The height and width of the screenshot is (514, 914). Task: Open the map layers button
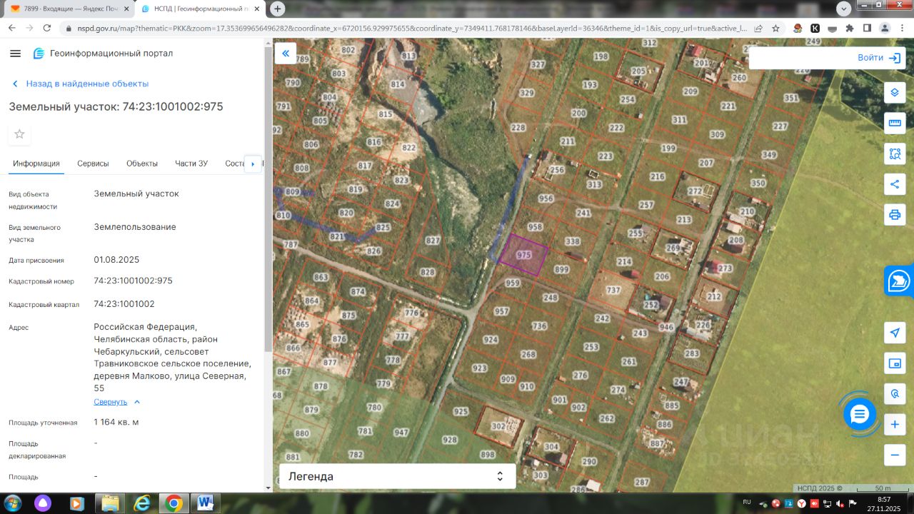tap(895, 93)
